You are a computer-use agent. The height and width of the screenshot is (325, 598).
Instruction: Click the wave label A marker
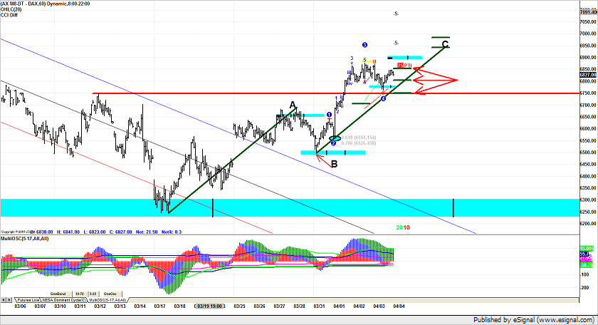(x=293, y=105)
